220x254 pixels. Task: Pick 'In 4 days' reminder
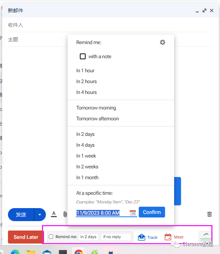click(x=85, y=145)
